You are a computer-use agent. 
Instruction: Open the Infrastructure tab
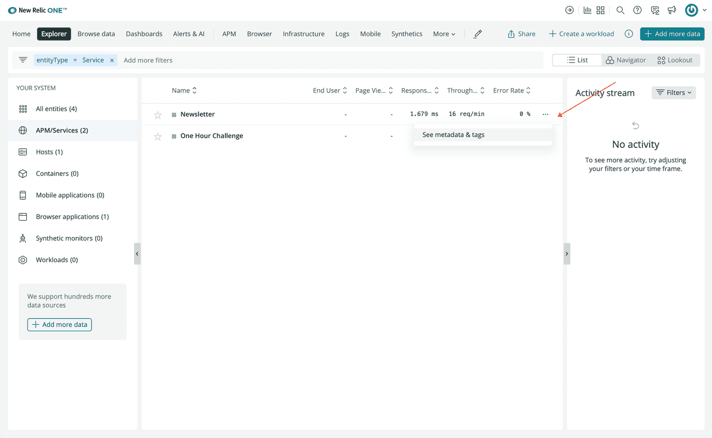(304, 34)
